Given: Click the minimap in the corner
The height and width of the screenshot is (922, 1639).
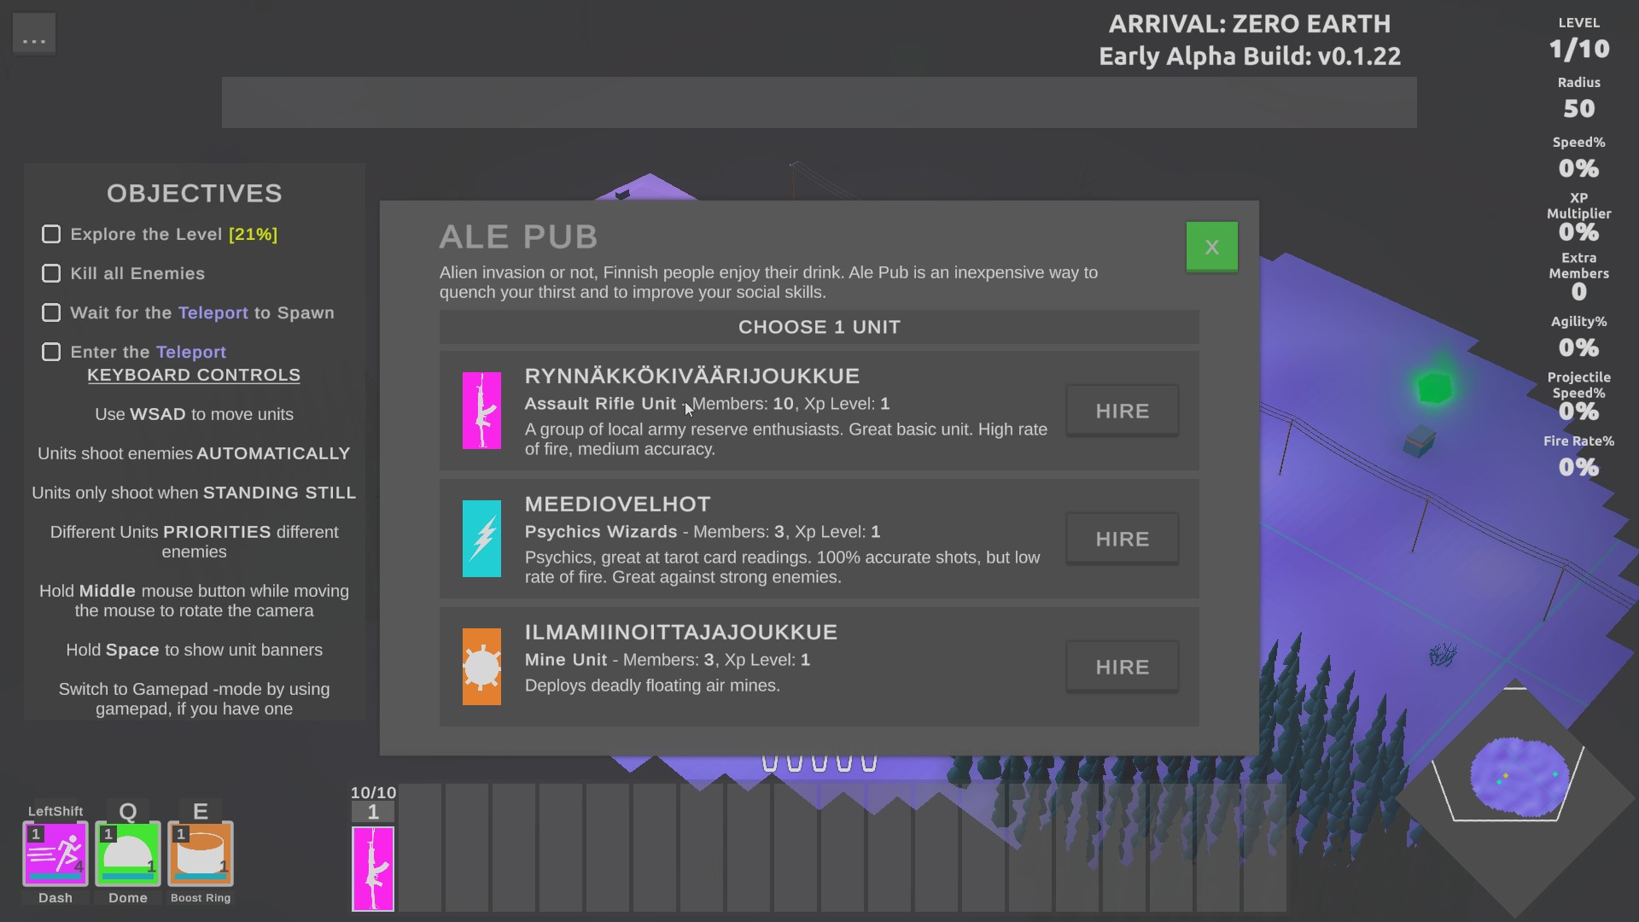Looking at the screenshot, I should [1519, 777].
